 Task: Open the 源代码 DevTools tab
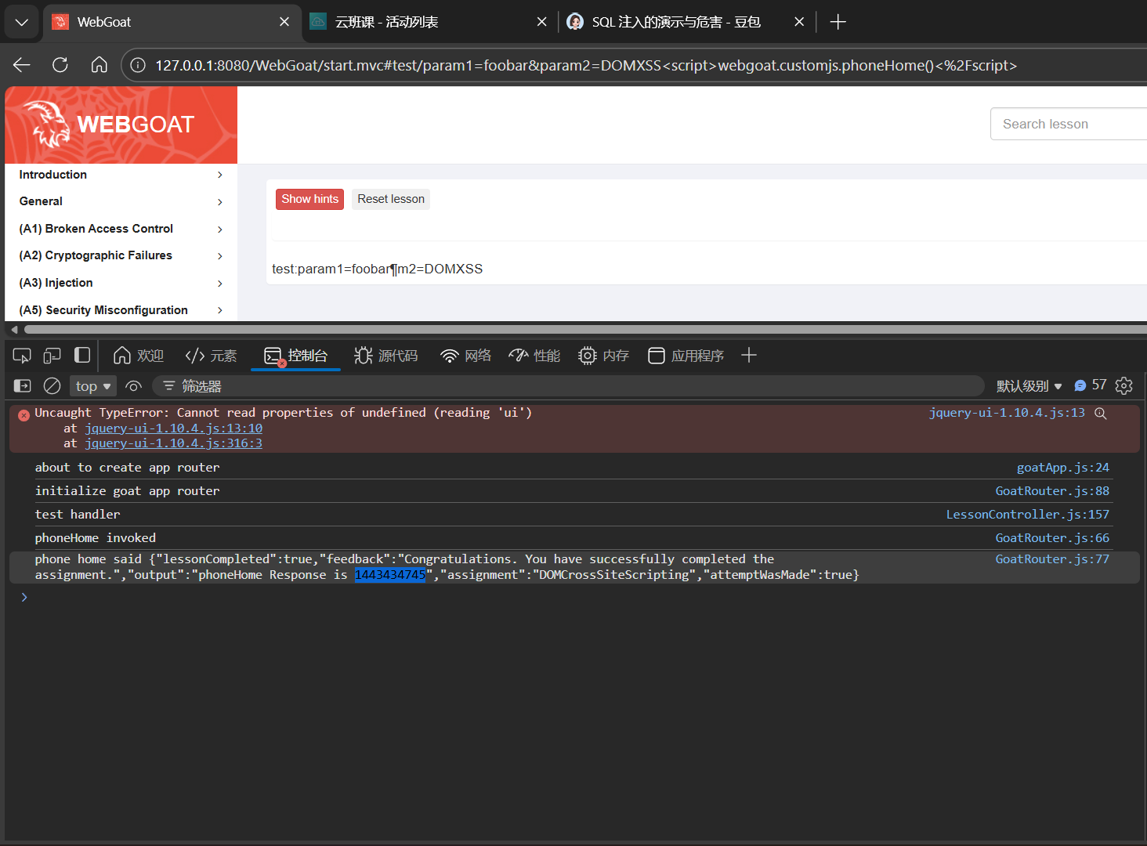point(386,356)
